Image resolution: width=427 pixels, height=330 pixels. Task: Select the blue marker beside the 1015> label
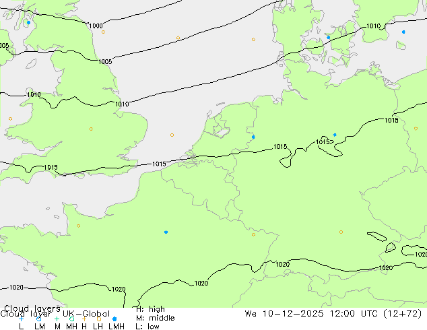335,135
